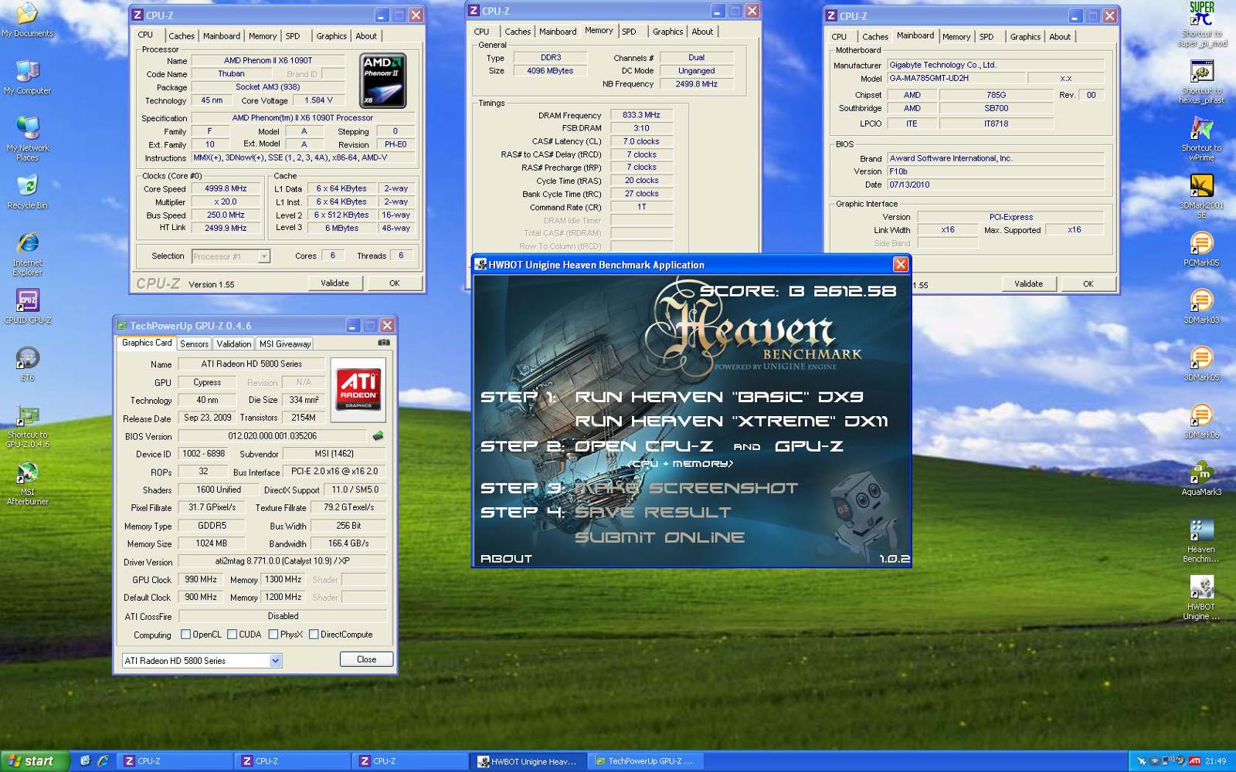This screenshot has height=772, width=1236.
Task: Open My Computer desktop icon
Action: [27, 77]
